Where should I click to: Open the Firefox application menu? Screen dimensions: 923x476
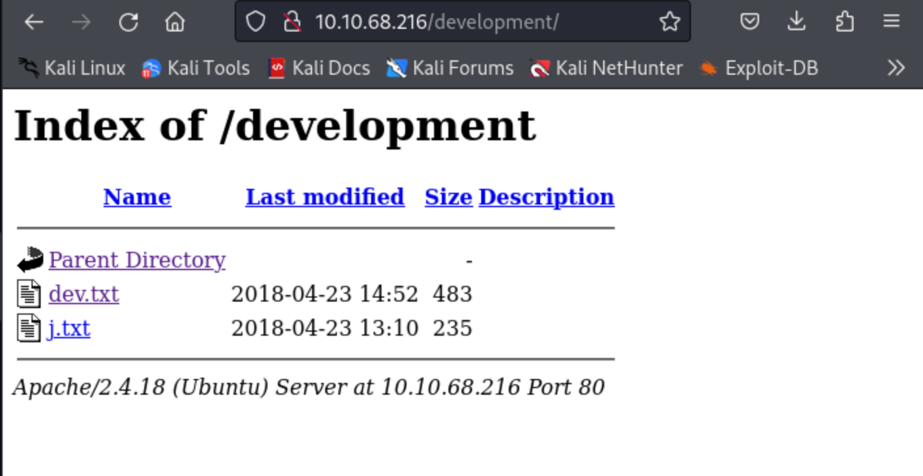click(x=891, y=22)
